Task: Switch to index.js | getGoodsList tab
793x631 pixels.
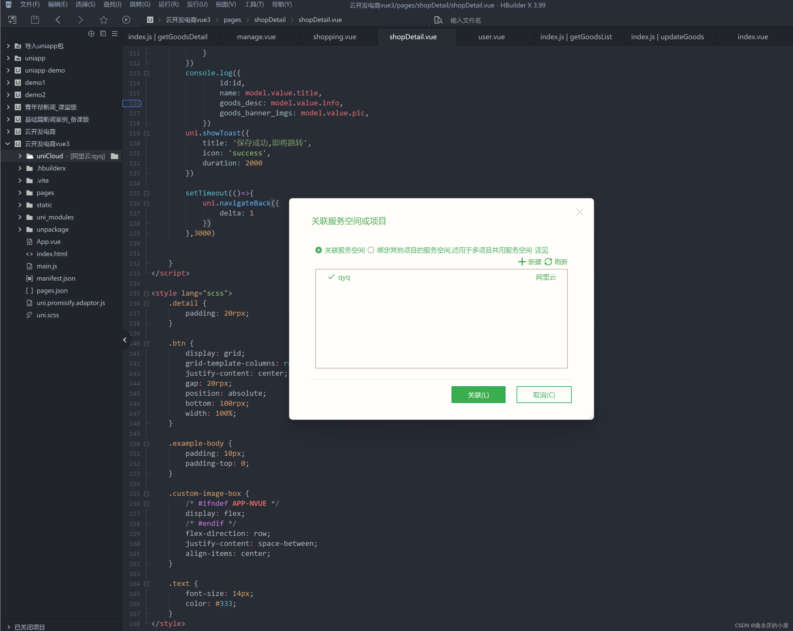Action: point(576,37)
